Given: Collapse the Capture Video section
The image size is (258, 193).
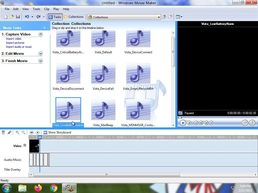Looking at the screenshot, I should coord(41,34).
